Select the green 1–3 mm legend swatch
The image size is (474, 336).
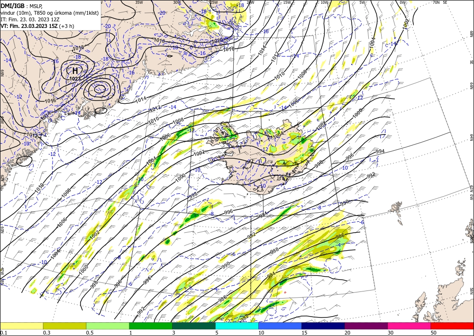151,326
